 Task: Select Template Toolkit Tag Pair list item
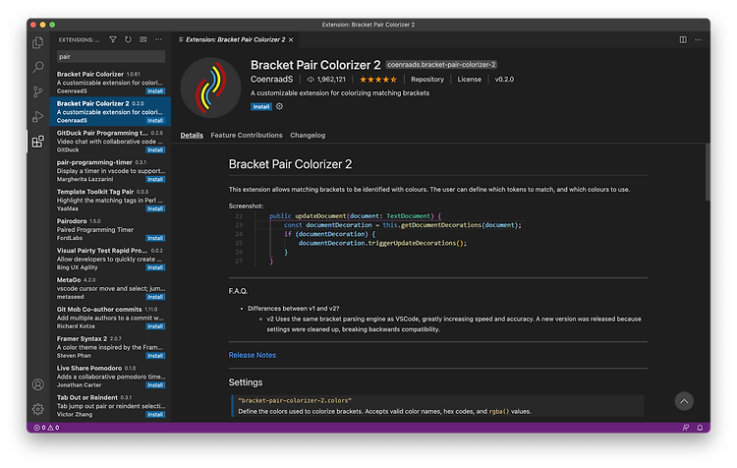pos(110,200)
